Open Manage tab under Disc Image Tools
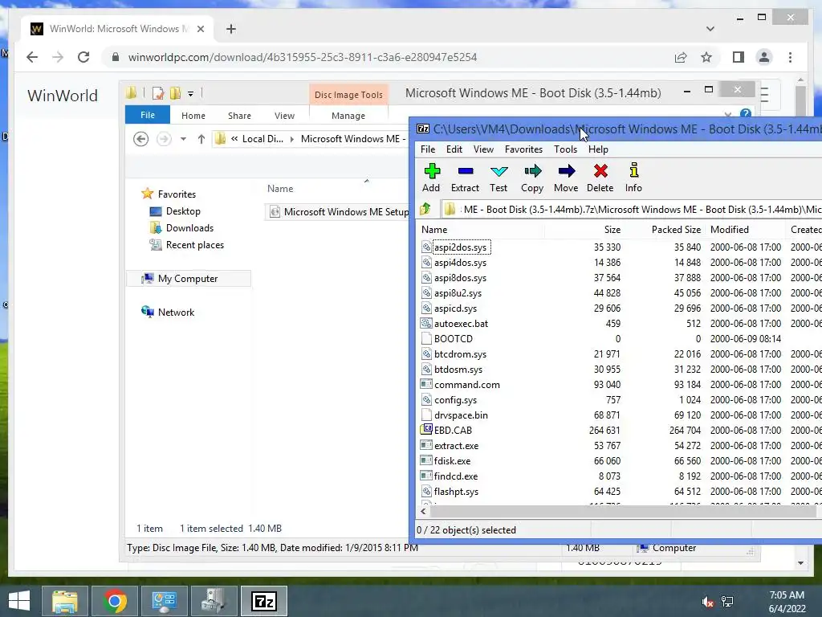 (348, 116)
